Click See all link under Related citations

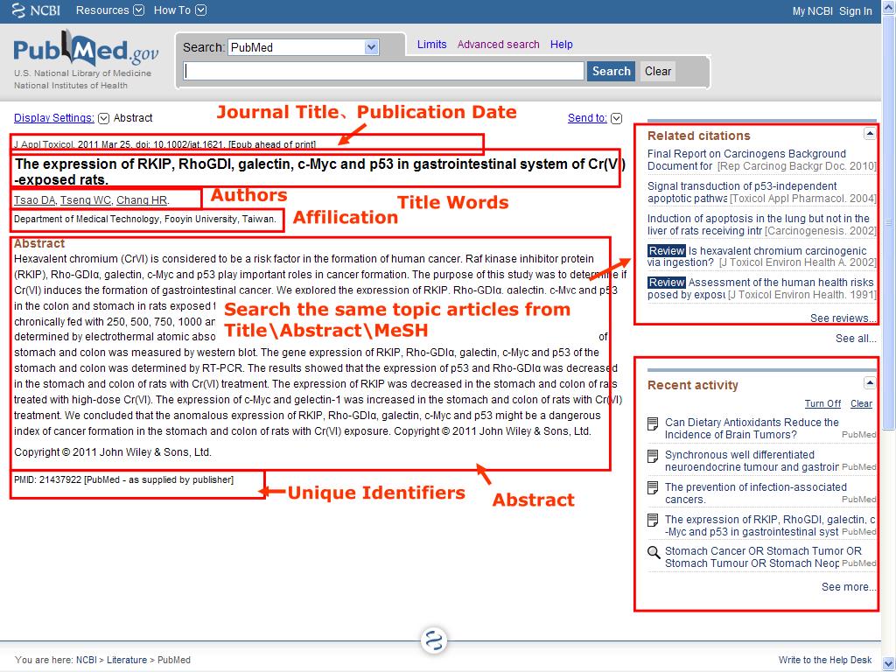tap(856, 339)
